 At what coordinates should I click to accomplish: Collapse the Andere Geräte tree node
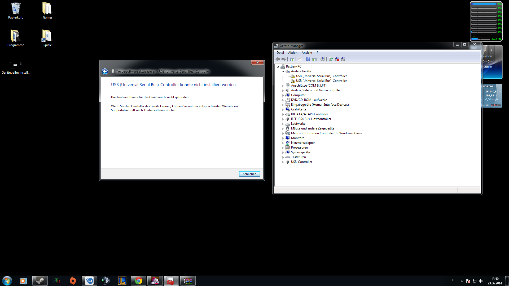click(x=283, y=71)
